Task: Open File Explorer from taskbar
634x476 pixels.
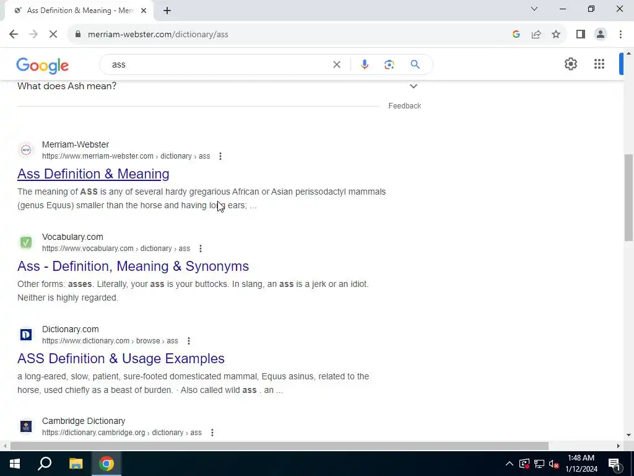Action: 76,464
